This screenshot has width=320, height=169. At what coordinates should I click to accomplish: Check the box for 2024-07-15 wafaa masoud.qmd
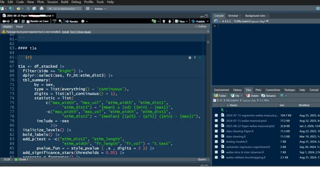[x=216, y=121]
